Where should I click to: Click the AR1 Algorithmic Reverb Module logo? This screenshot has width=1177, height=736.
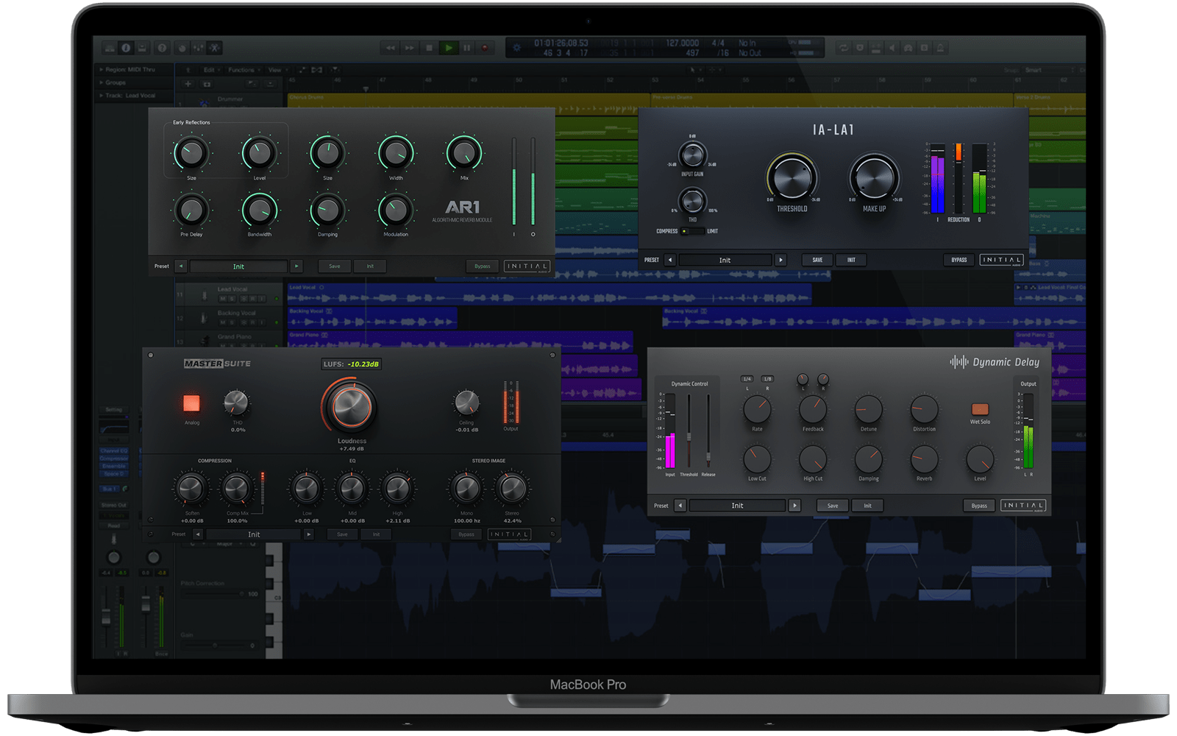pyautogui.click(x=463, y=210)
